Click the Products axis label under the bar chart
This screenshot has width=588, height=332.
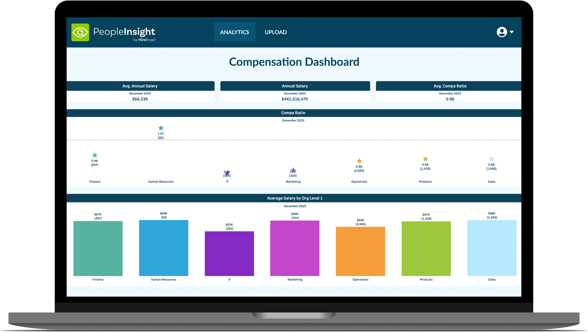click(x=426, y=280)
